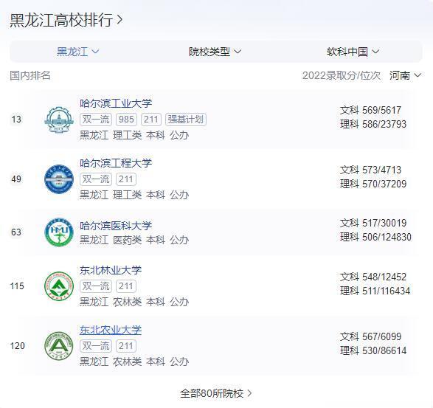Click rank number 63
The width and height of the screenshot is (433, 408).
(16, 232)
